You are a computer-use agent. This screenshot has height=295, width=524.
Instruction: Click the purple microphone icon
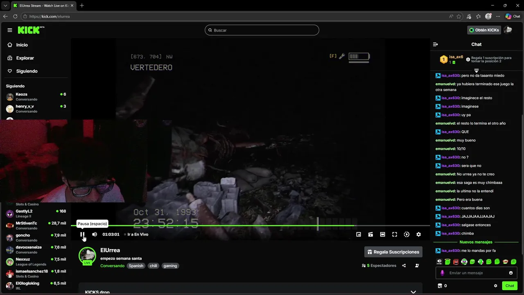click(x=442, y=273)
